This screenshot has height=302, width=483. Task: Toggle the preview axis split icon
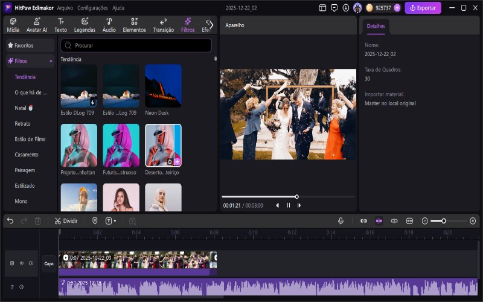[394, 220]
